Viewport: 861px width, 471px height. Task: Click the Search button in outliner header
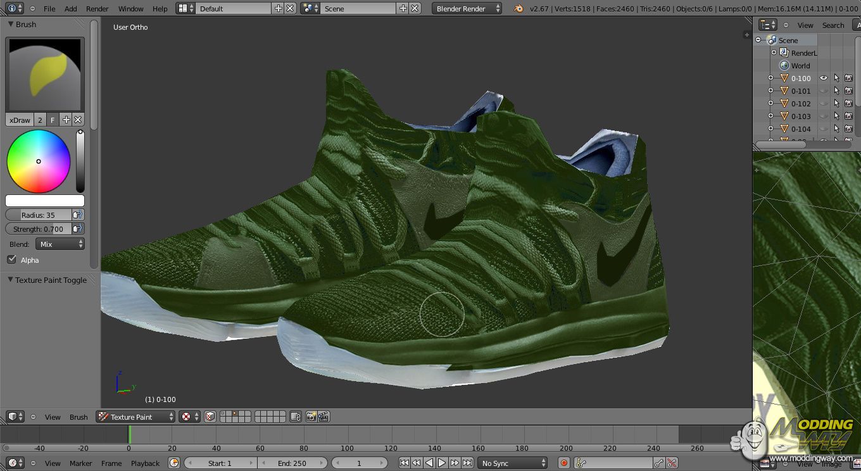pos(833,25)
